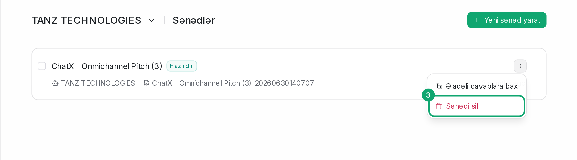Click the divider between workspace and Sənədlər
This screenshot has width=577, height=160.
pyautogui.click(x=164, y=20)
